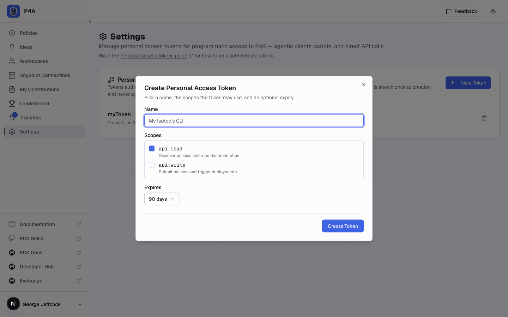Click the Ideas lightbulb icon
Screen dimensions: 508x317
click(x=12, y=47)
